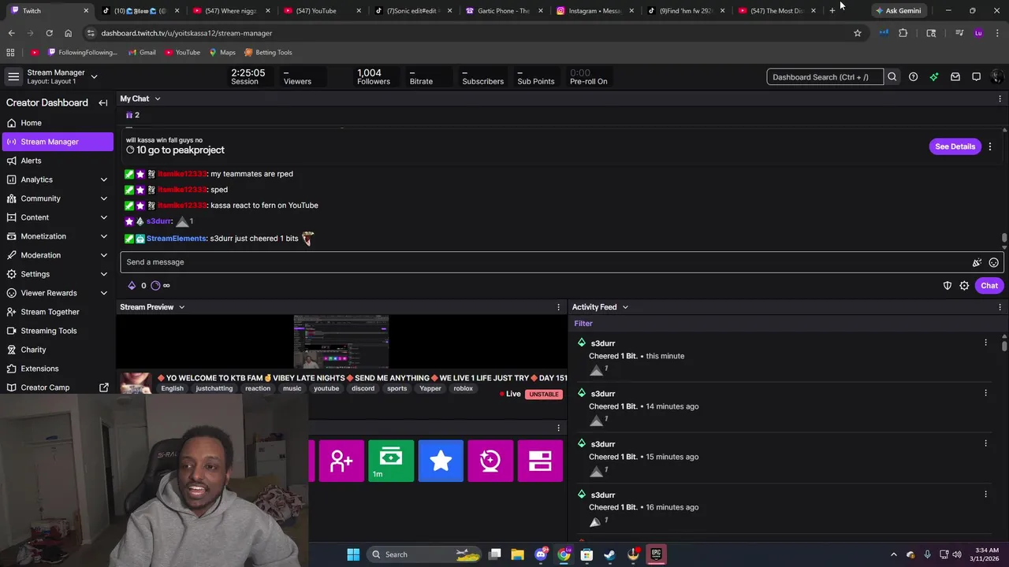Open Stream Together in the sidebar

[57, 312]
